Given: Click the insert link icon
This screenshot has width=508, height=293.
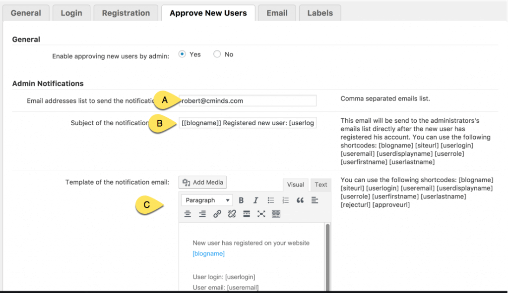Looking at the screenshot, I should coord(217,214).
